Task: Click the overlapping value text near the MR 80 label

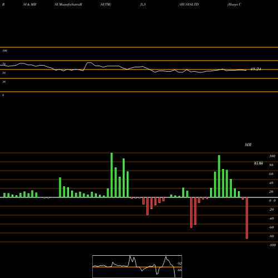Action: coord(259,163)
